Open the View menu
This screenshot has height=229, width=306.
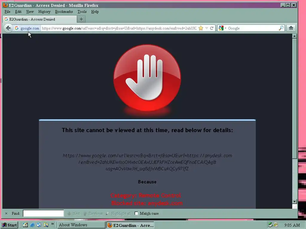pyautogui.click(x=30, y=12)
